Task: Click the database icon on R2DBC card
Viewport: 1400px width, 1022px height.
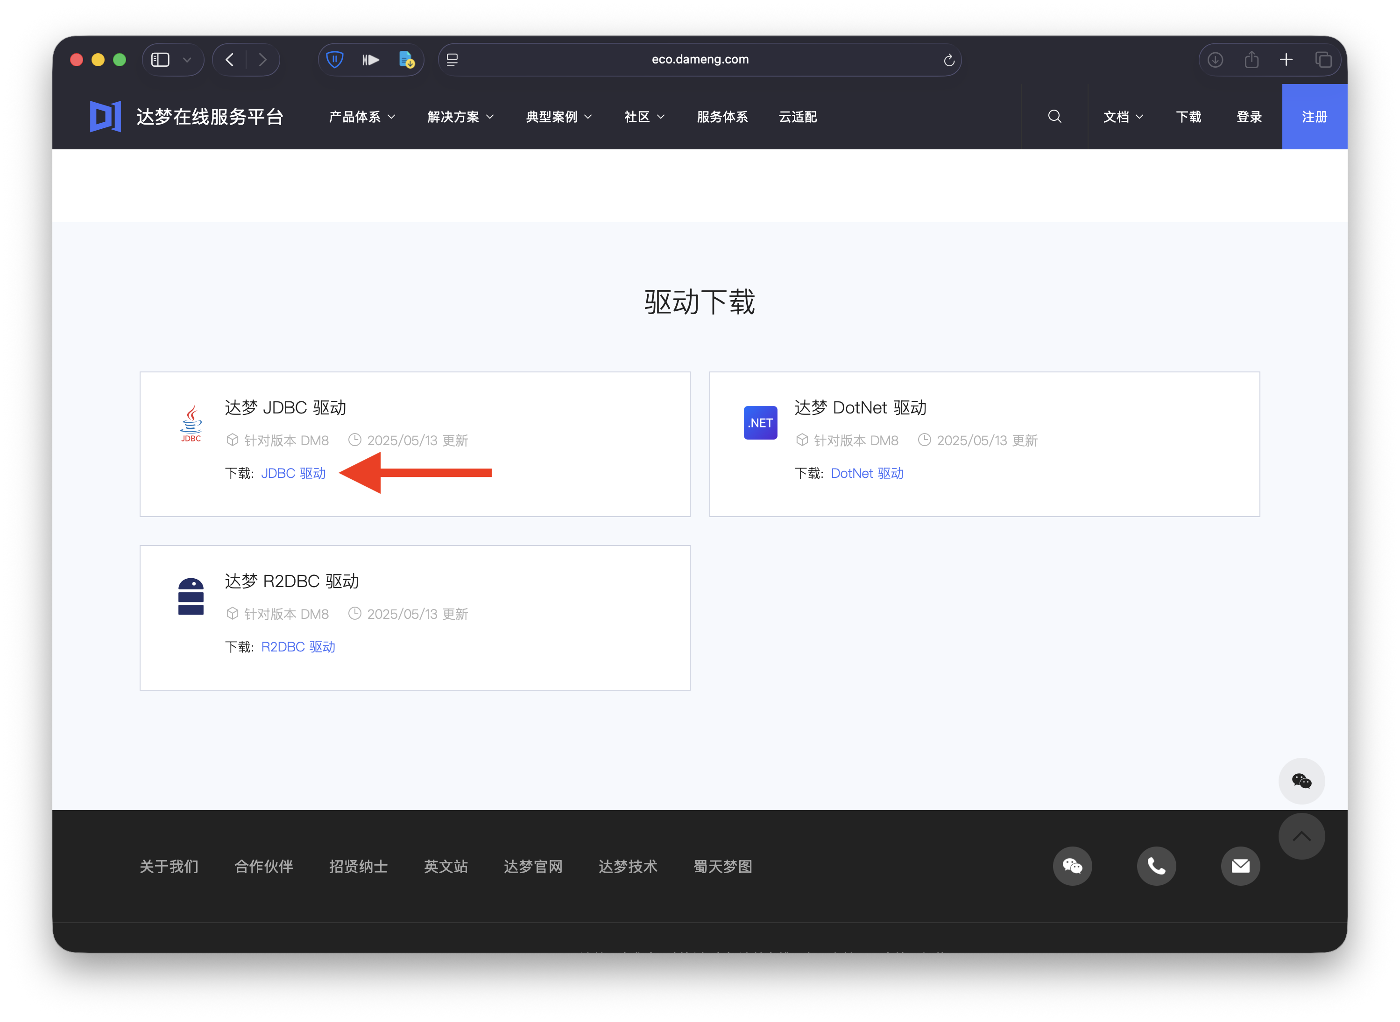Action: [191, 596]
